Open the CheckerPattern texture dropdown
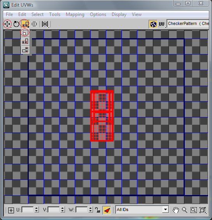Screen dimensions: 212x220 pyautogui.click(x=188, y=24)
